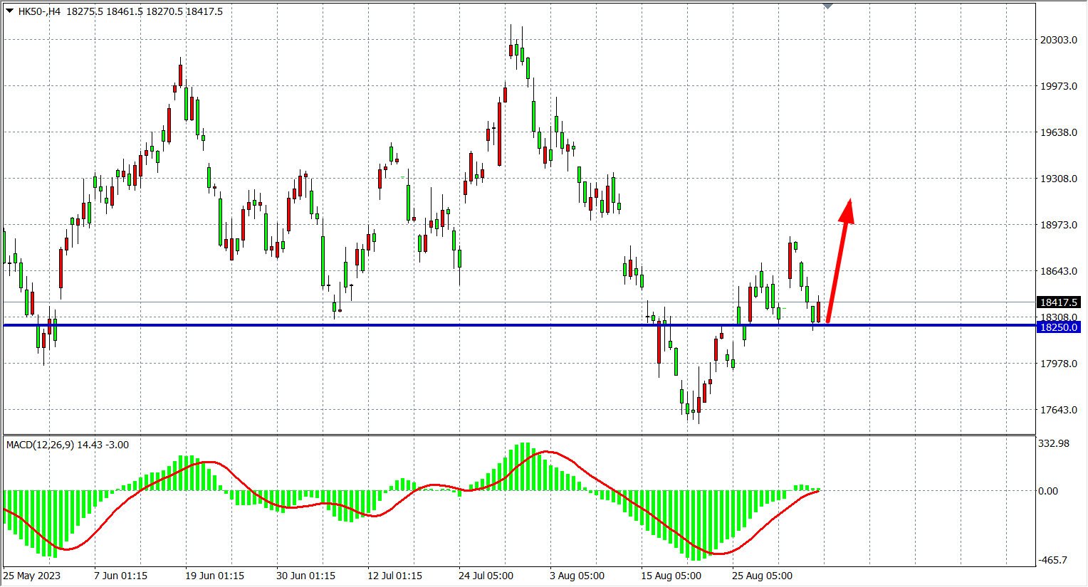Click the 3 Aug 05:00 time label
The width and height of the screenshot is (1088, 587).
point(577,576)
